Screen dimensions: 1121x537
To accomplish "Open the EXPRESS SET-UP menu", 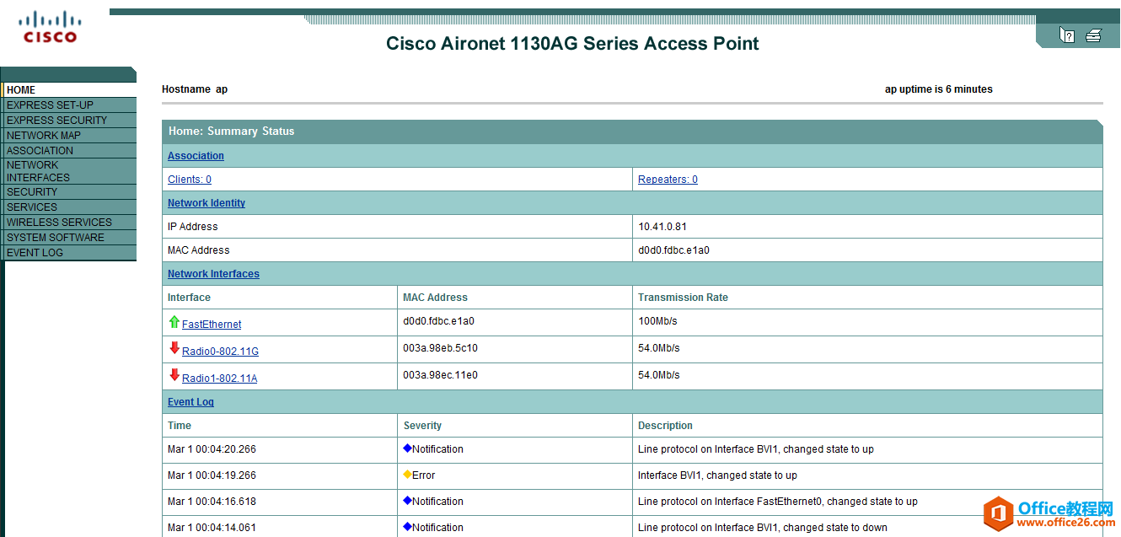I will pos(50,105).
